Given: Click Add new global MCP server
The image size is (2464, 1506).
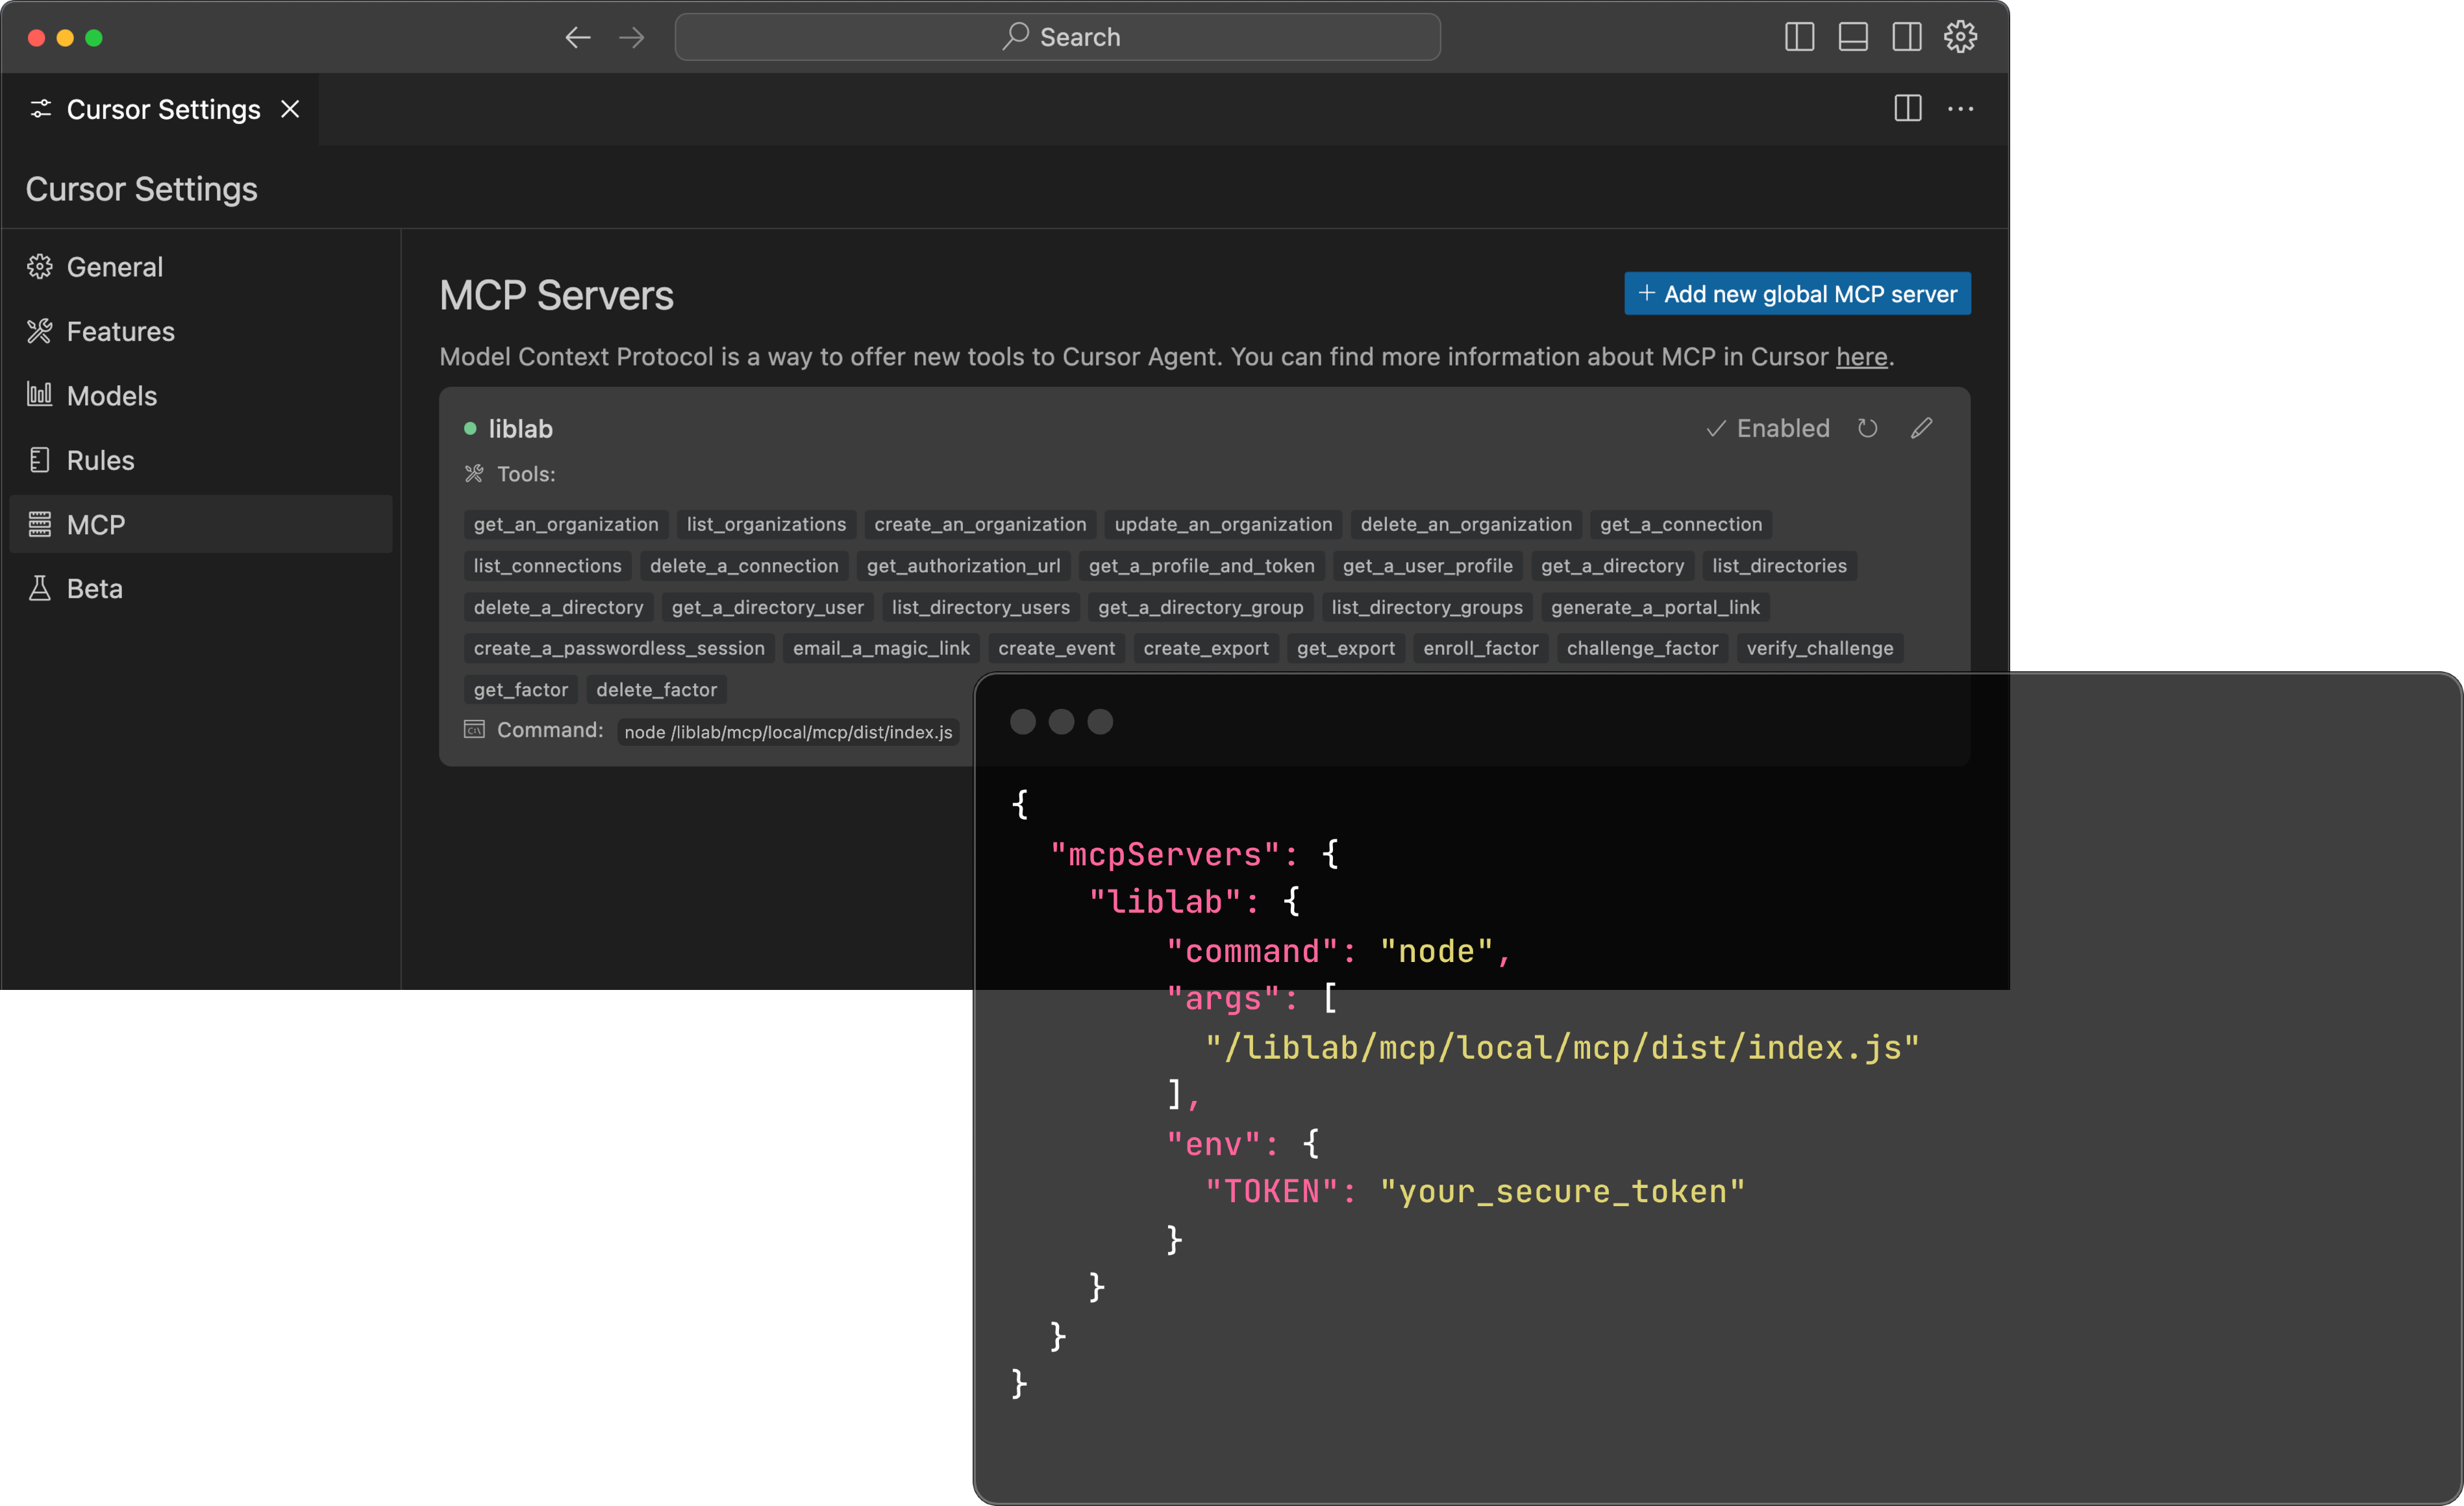Looking at the screenshot, I should click(1797, 293).
